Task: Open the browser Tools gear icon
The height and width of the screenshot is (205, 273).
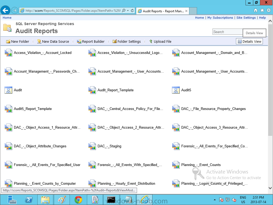Action: 269,10
